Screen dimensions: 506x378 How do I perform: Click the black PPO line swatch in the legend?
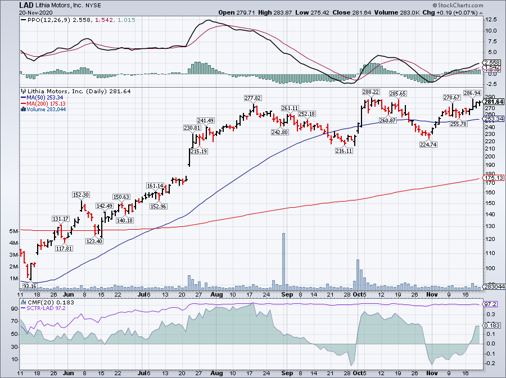23,20
